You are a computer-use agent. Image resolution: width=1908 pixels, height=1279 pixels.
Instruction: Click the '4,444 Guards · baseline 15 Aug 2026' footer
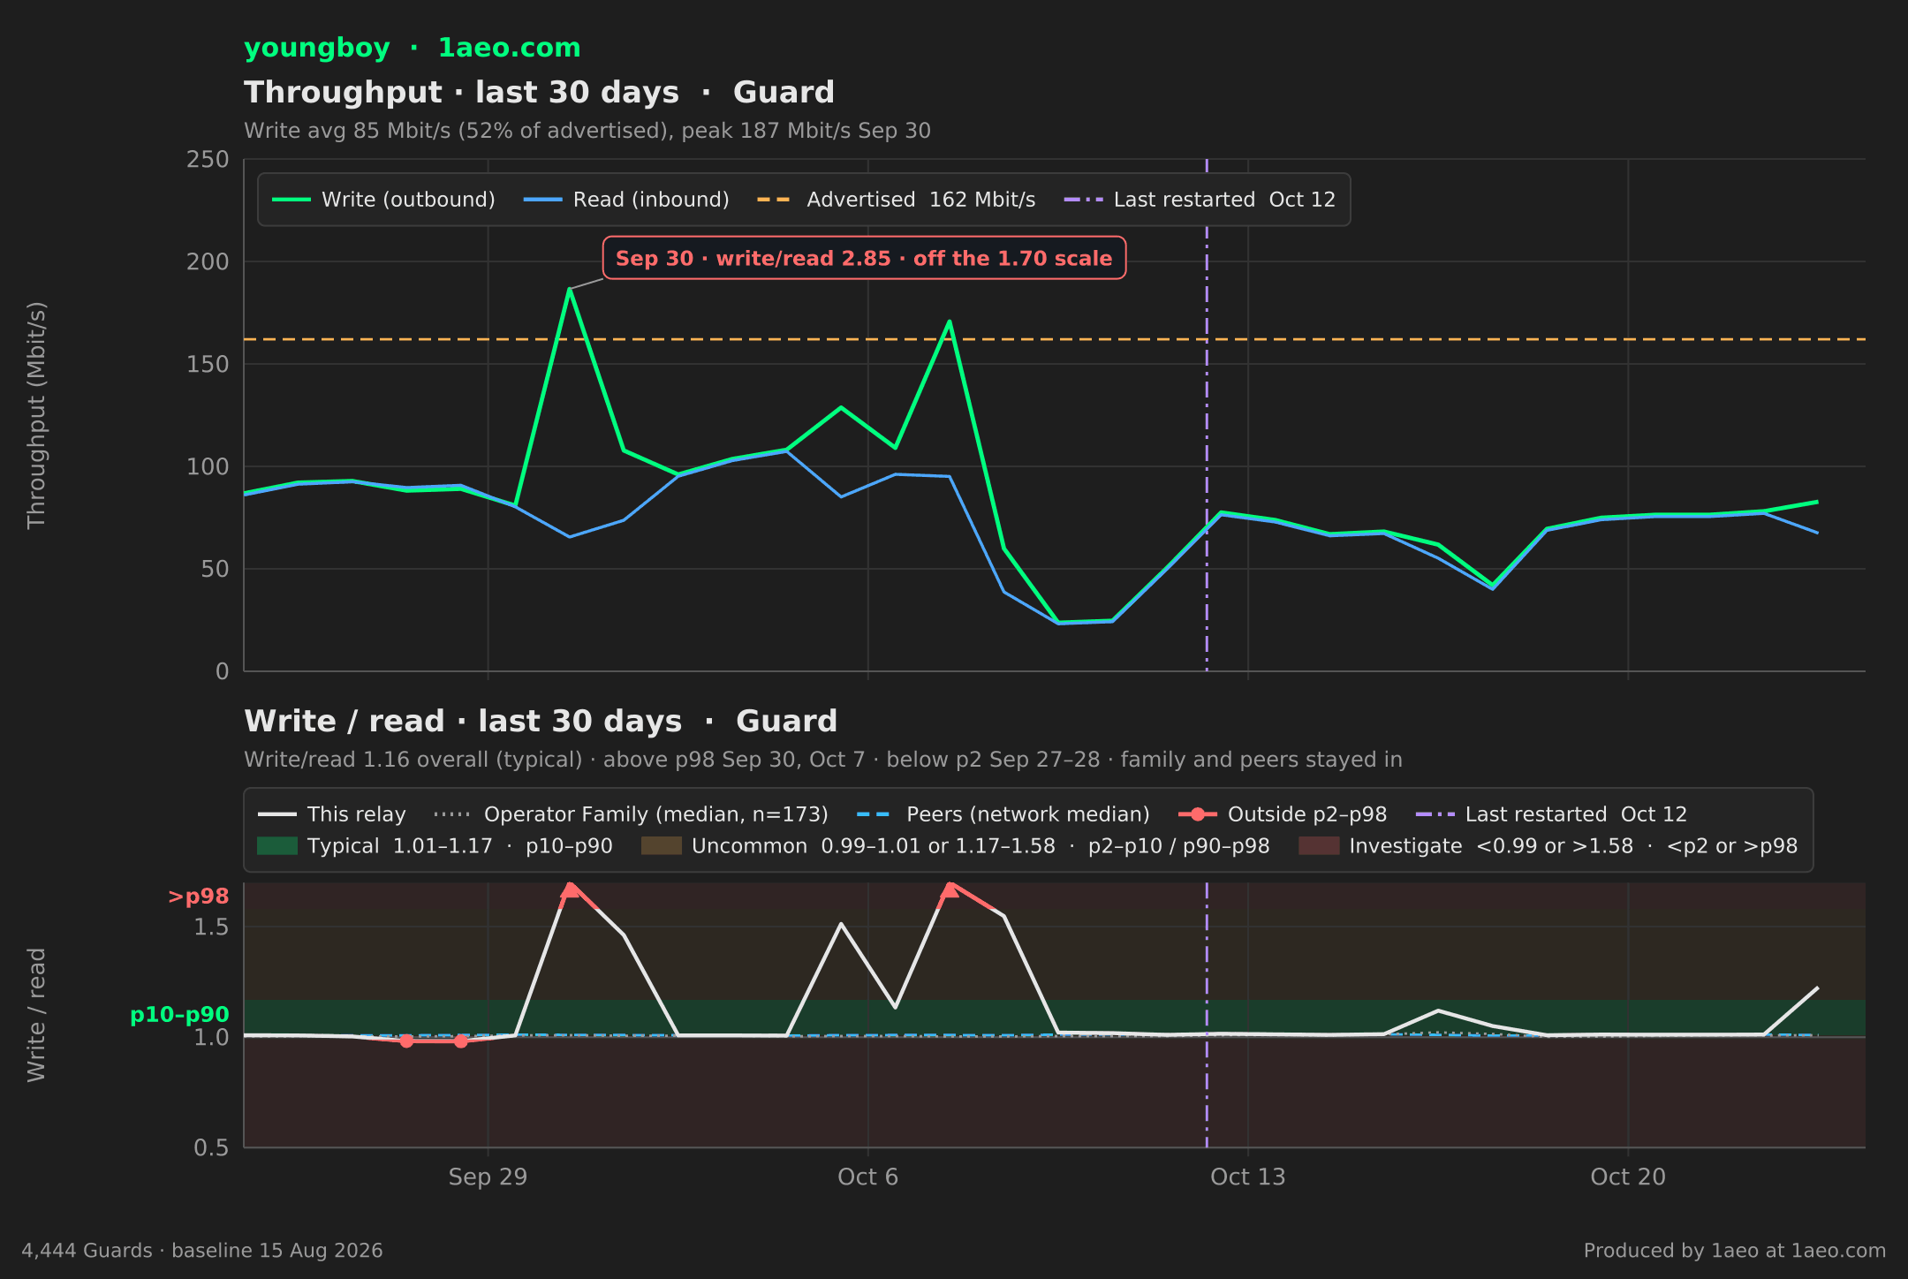coord(202,1251)
